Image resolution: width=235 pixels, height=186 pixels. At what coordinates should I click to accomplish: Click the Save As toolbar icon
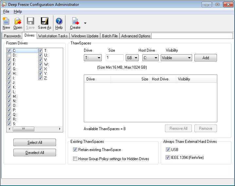45,23
